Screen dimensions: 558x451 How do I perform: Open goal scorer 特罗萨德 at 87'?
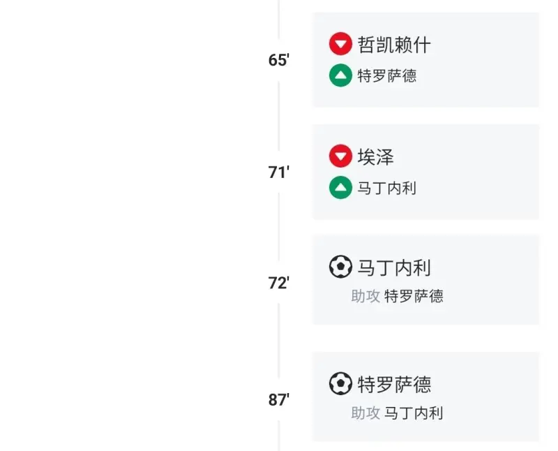[394, 383]
